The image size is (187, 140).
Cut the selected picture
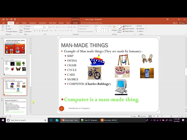pos(8,26)
